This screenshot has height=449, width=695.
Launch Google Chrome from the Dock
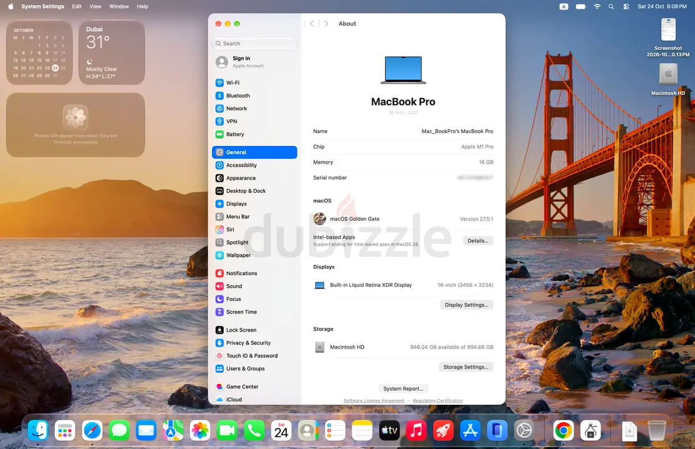tap(564, 430)
